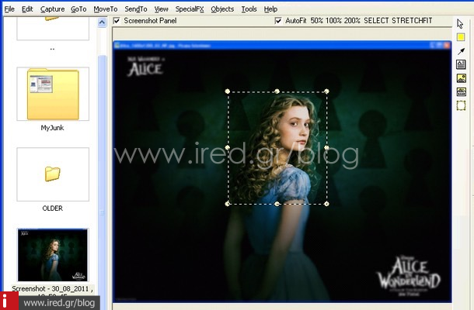Open the View menu
Image resolution: width=474 pixels, height=310 pixels.
point(161,9)
